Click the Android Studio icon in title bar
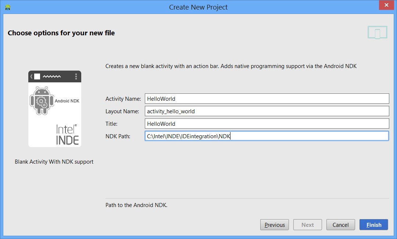 click(8, 7)
